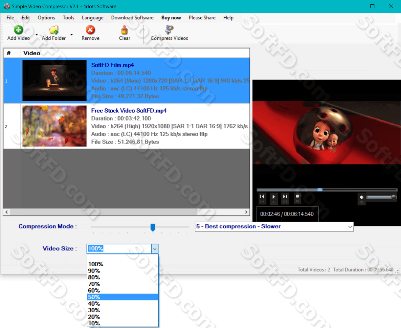
Task: Click the stop button in preview
Action: pos(297,197)
